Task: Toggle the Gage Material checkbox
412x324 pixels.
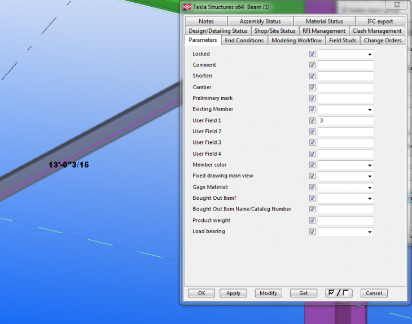Action: pos(312,187)
